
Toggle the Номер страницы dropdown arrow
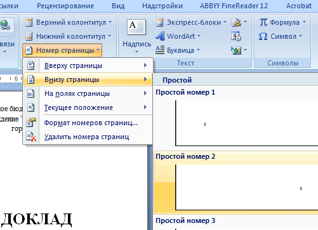[x=98, y=50]
